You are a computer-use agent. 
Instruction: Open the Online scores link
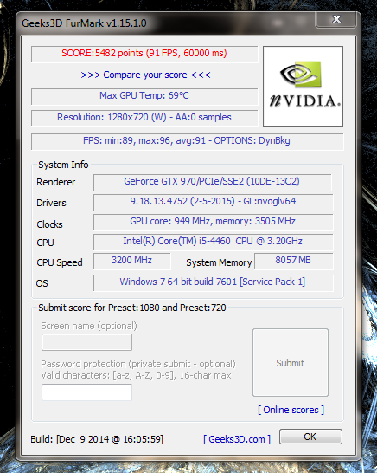pos(291,410)
